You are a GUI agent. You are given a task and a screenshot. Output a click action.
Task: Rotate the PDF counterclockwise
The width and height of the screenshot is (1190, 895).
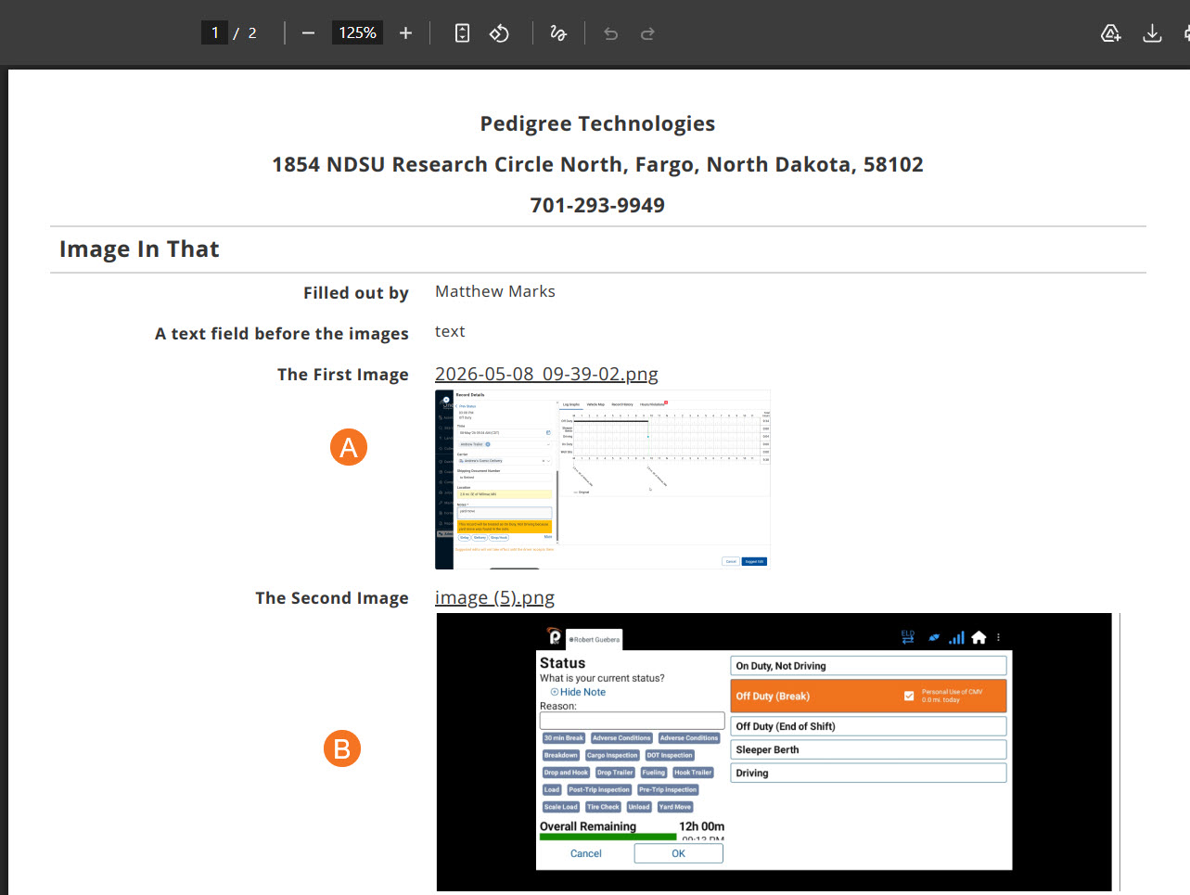tap(499, 33)
